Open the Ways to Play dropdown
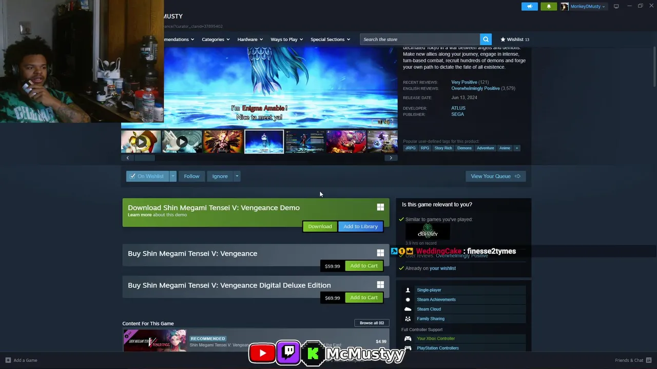 point(286,39)
